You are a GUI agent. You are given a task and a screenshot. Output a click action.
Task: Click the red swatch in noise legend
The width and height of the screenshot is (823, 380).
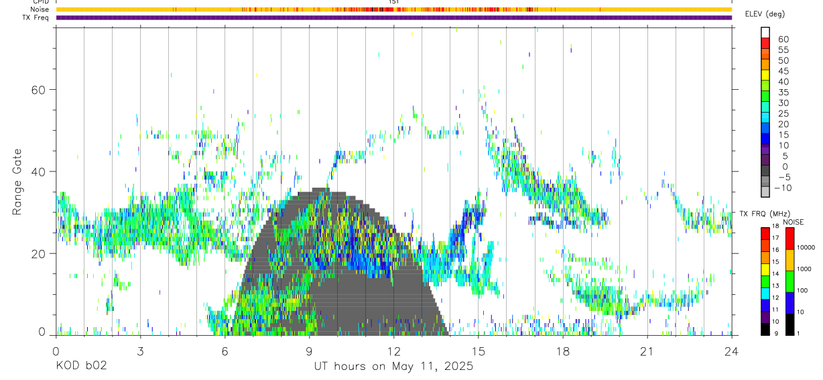coord(790,239)
